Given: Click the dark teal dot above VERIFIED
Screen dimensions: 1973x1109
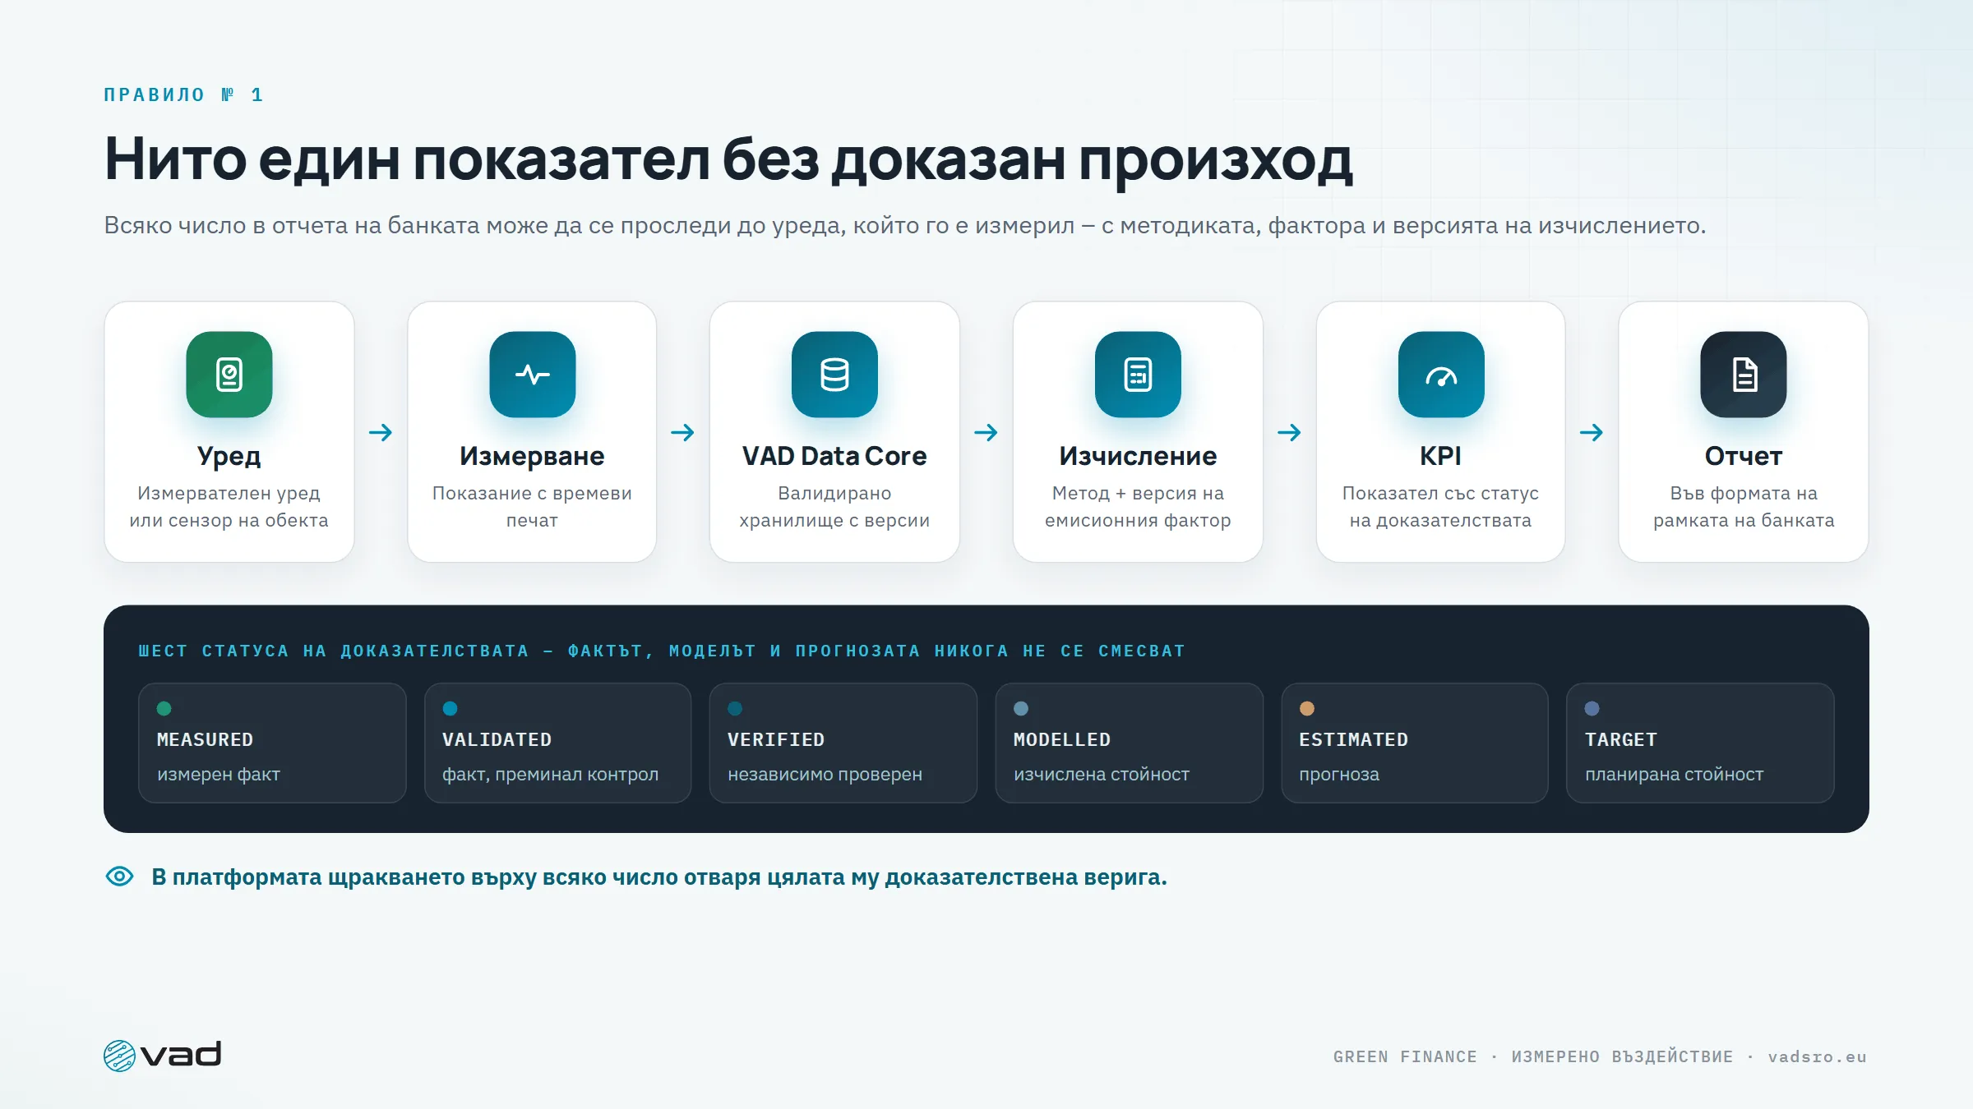Looking at the screenshot, I should coord(735,708).
